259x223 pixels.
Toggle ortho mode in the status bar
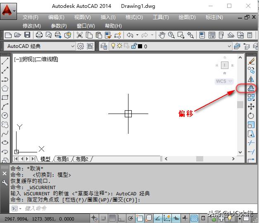(x=121, y=218)
